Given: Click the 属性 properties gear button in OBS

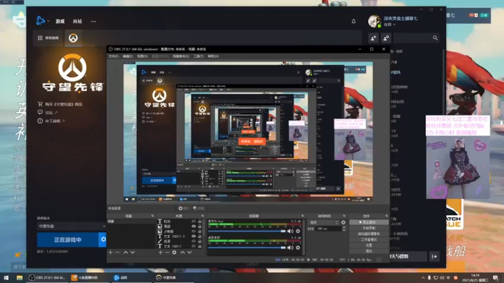Looking at the screenshot, I should [x=183, y=208].
